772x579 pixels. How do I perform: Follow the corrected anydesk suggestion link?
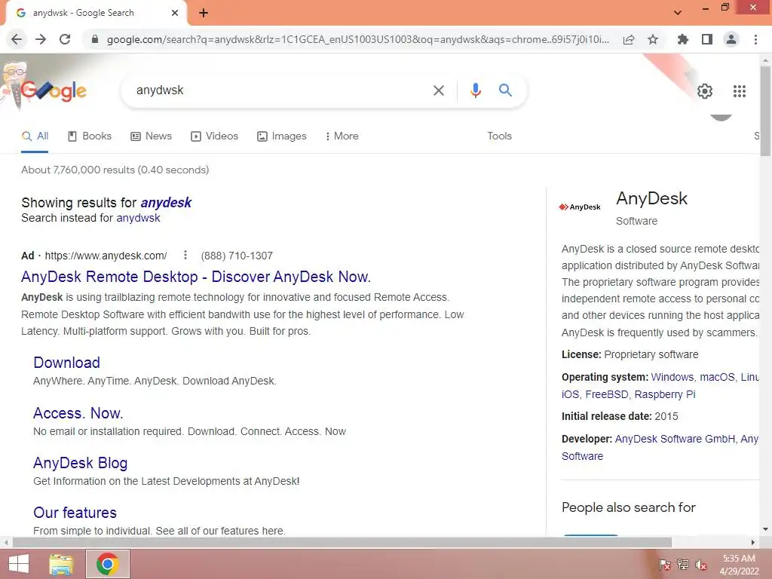coord(166,203)
